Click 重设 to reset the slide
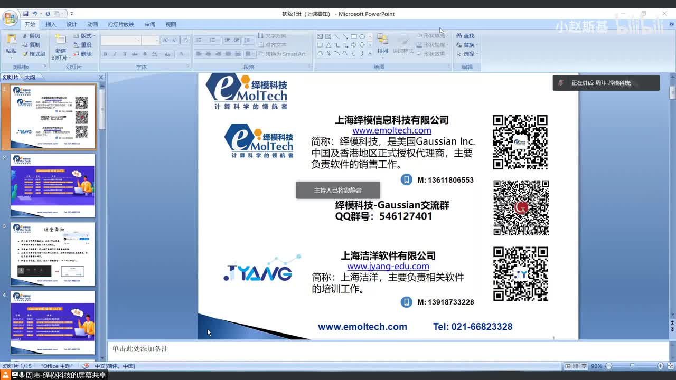 tap(82, 45)
